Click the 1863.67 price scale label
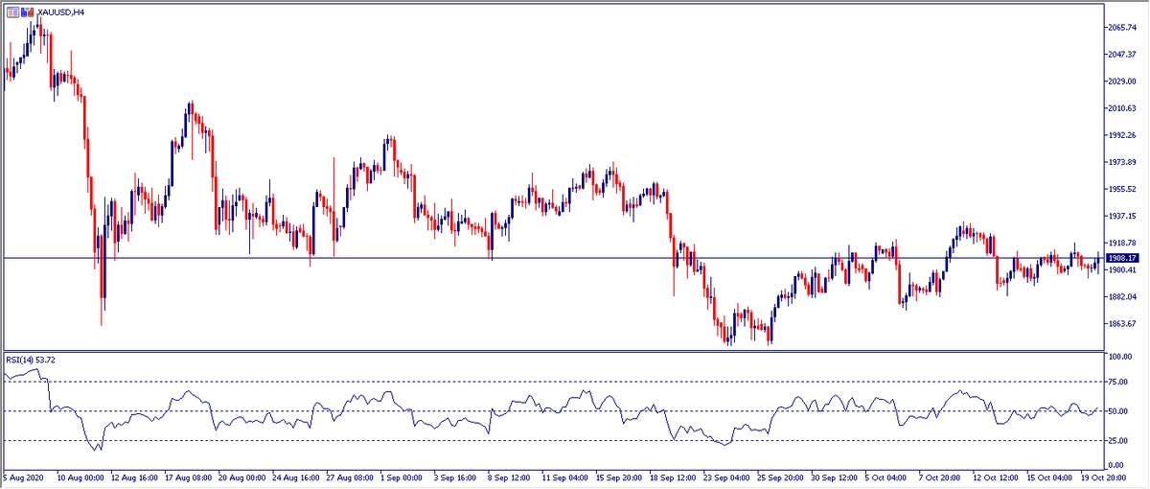This screenshot has width=1150, height=489. click(1122, 324)
